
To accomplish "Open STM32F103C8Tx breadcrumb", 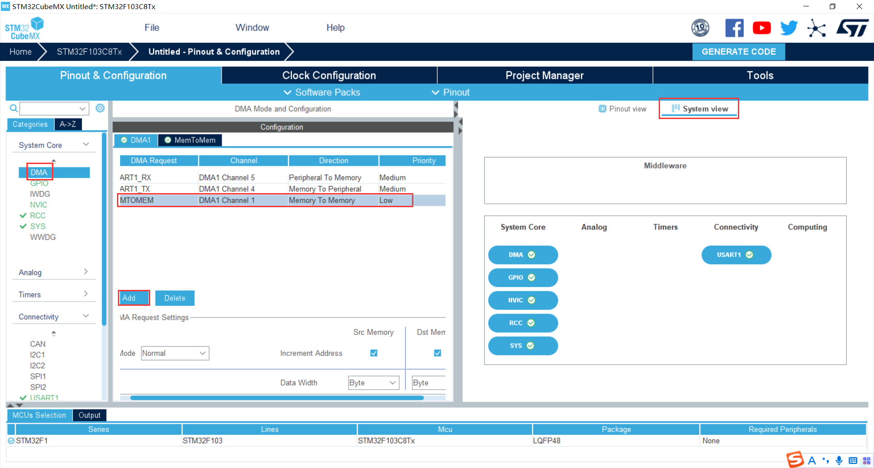I will (89, 52).
